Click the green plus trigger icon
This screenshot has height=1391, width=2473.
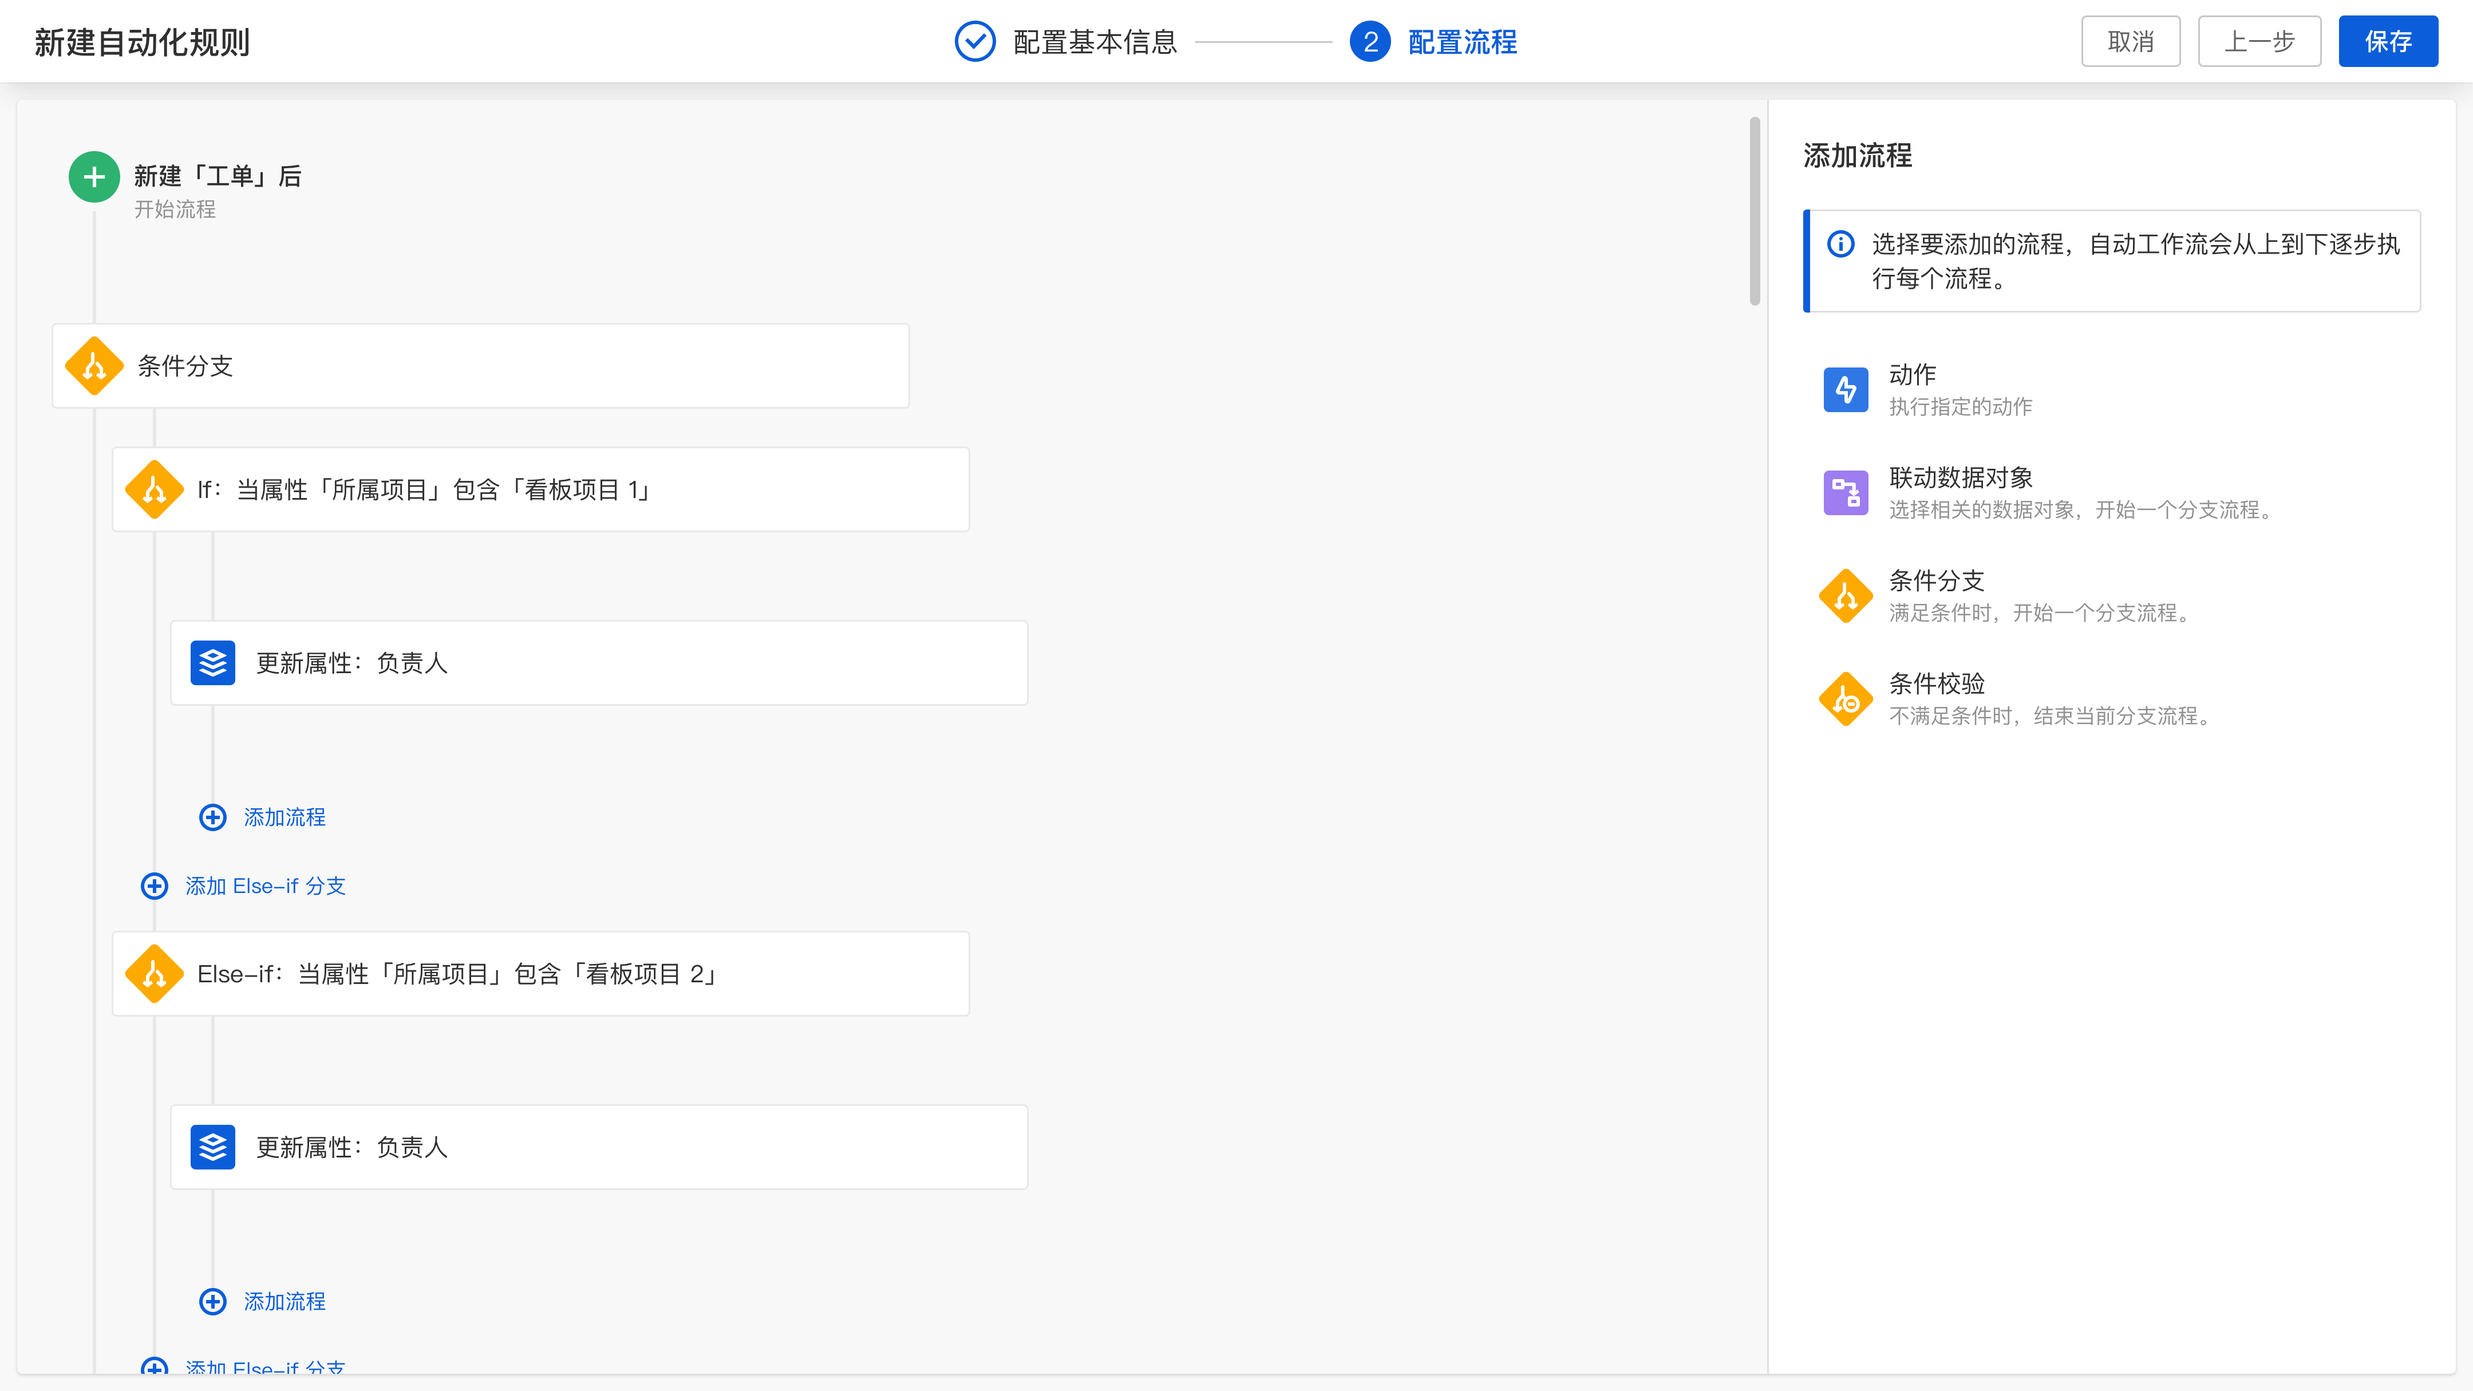point(94,177)
